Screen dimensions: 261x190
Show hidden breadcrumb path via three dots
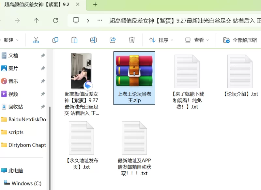(x=100, y=20)
